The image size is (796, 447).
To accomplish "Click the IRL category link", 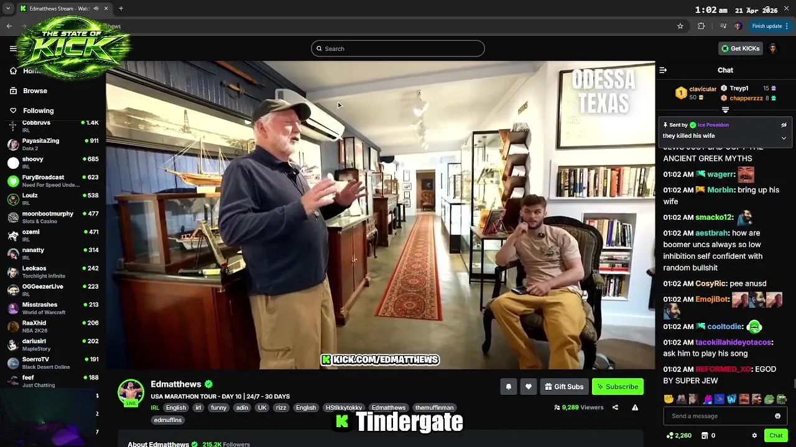I will 155,408.
